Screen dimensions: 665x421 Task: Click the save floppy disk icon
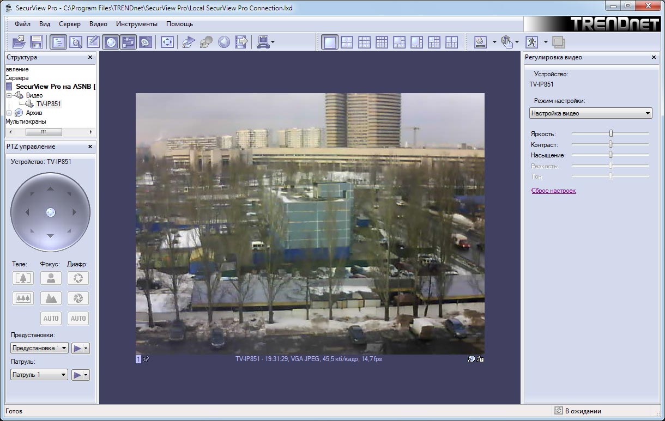tap(37, 42)
